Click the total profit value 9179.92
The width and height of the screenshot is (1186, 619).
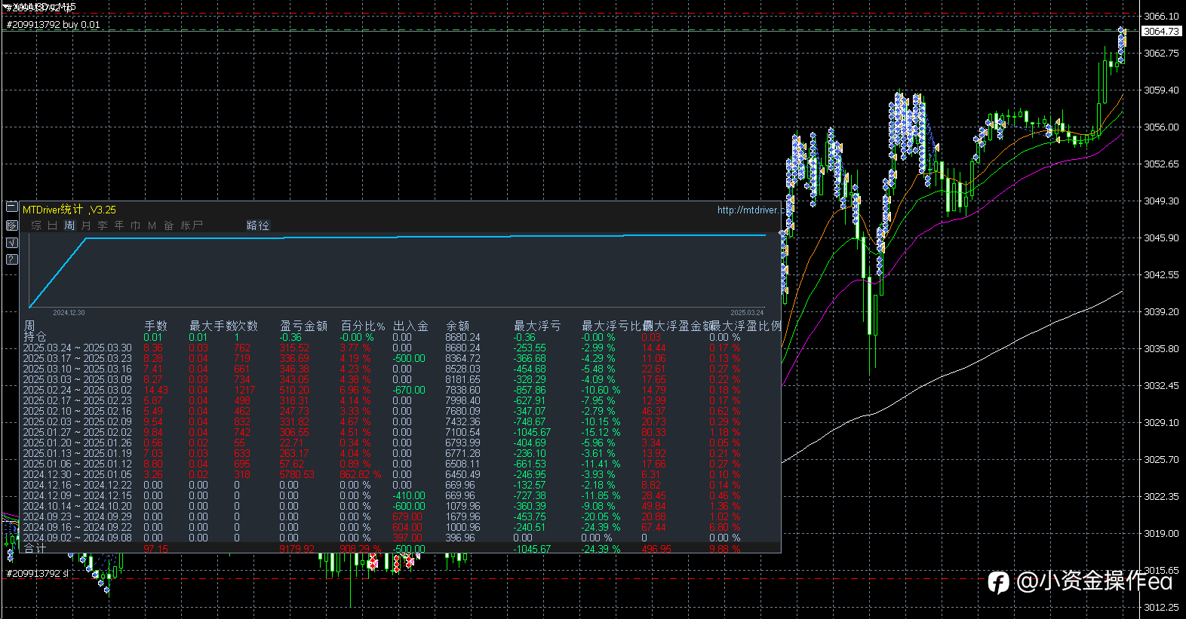pyautogui.click(x=296, y=549)
